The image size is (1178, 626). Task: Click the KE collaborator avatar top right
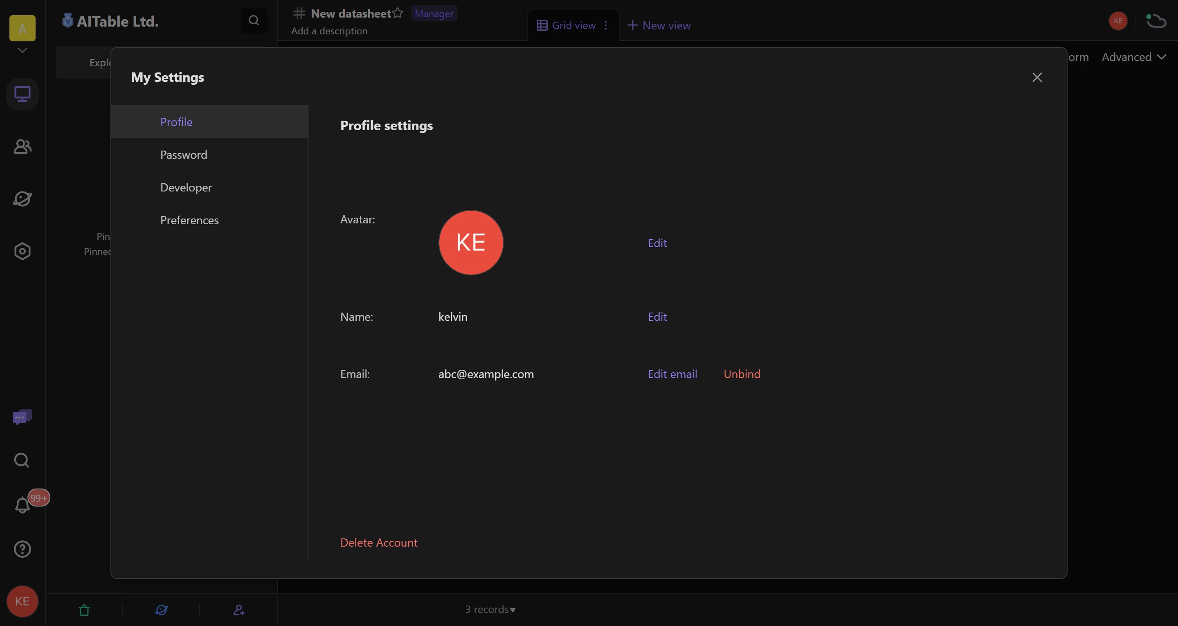(x=1118, y=20)
